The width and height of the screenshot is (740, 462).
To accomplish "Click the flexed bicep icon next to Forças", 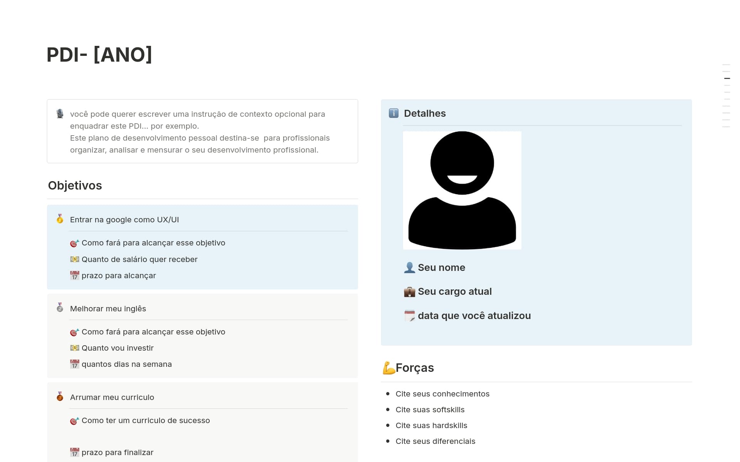I will pos(388,368).
